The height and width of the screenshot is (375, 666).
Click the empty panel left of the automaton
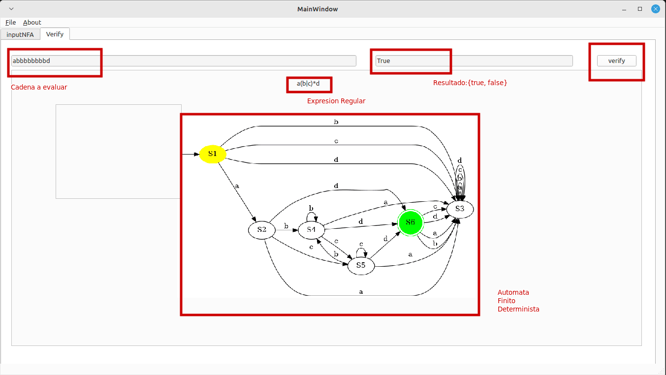tap(118, 152)
